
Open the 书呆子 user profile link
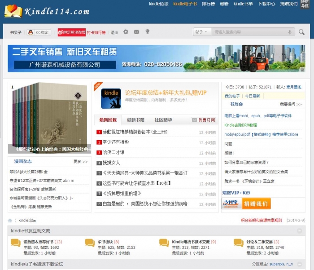tap(16, 32)
